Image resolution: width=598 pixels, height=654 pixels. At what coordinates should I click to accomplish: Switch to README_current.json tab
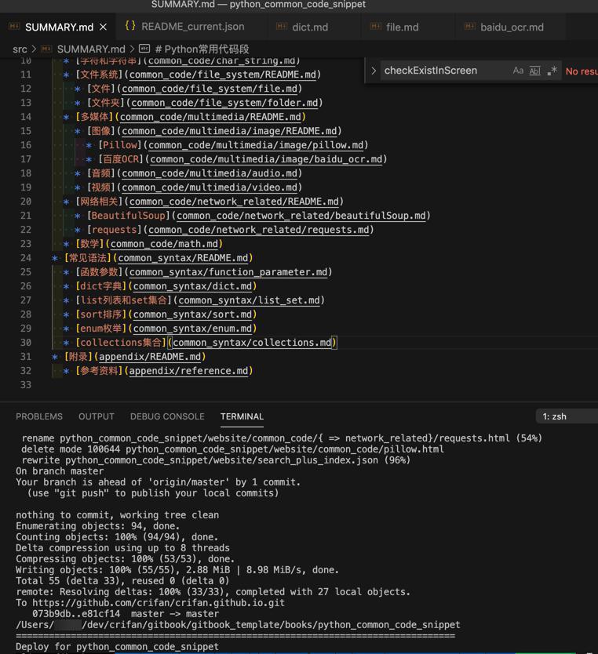[x=192, y=27]
